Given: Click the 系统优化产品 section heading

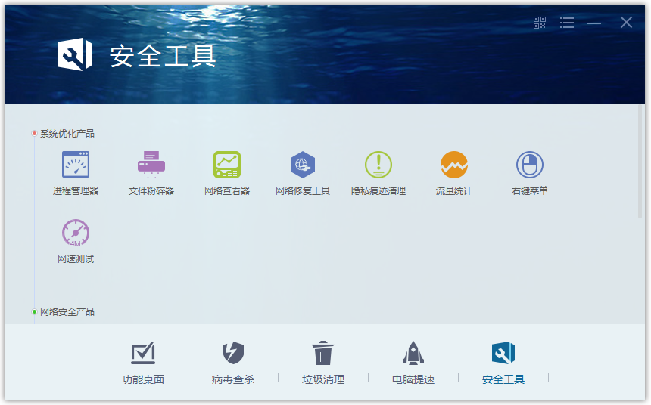Looking at the screenshot, I should [67, 134].
